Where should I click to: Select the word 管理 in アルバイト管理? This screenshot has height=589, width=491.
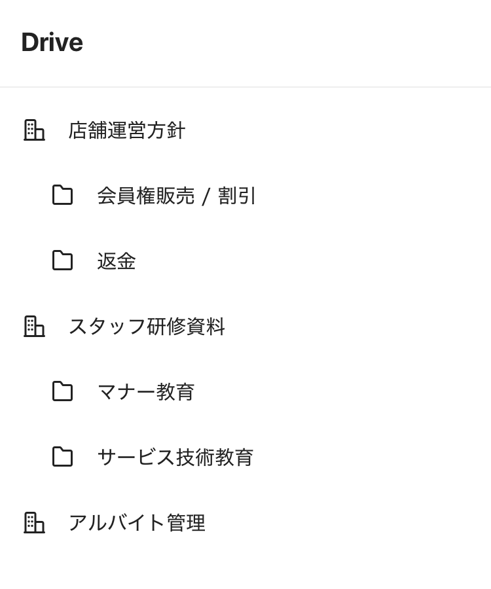pos(186,523)
